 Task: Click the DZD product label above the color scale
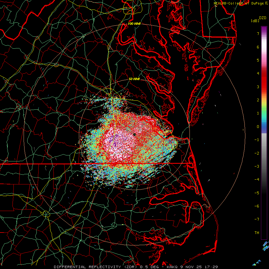(x=263, y=18)
